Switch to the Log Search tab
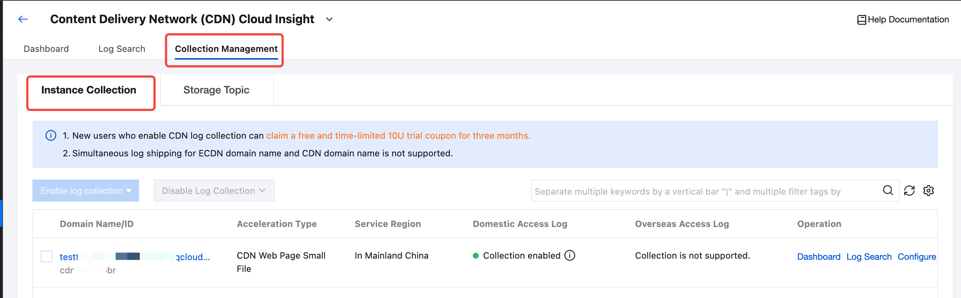961x298 pixels. pos(122,49)
